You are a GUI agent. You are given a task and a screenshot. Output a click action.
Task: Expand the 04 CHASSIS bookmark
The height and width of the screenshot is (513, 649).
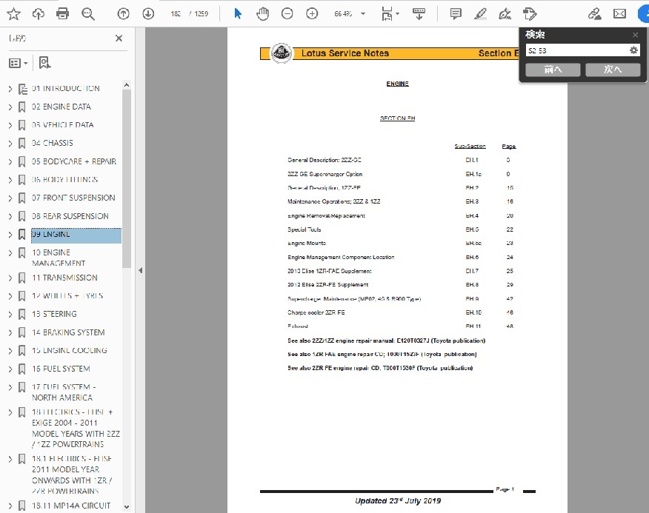[x=10, y=143]
